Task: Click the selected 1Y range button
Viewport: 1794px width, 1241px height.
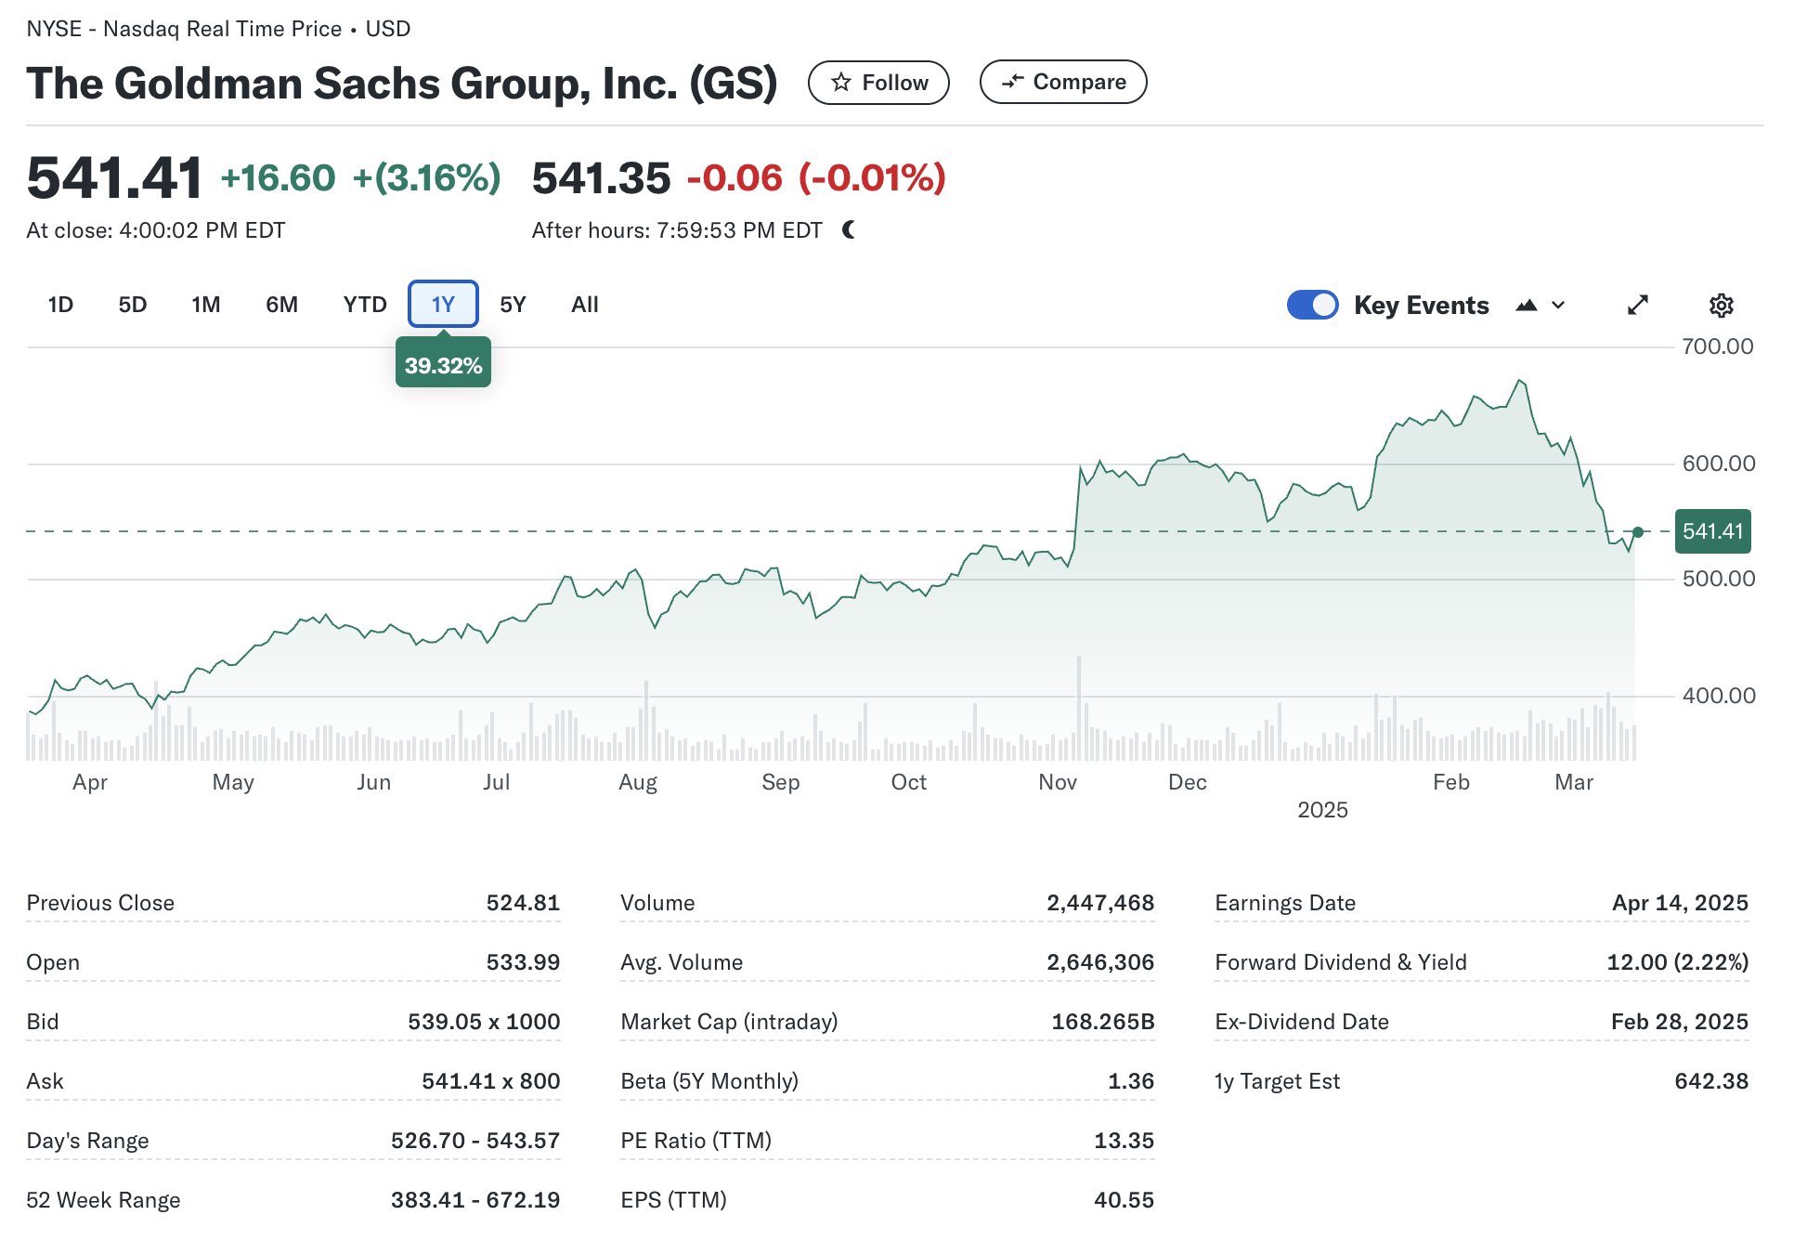Action: click(443, 305)
